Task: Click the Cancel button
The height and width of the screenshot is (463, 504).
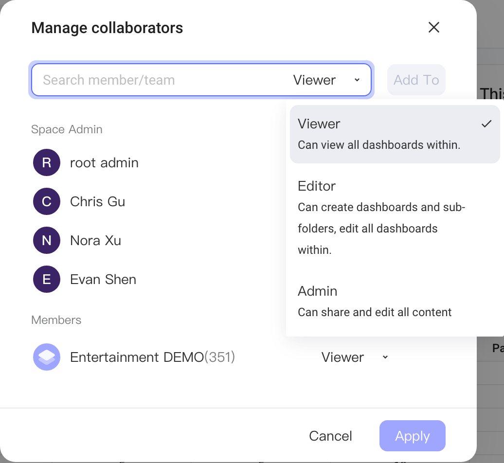Action: (x=330, y=436)
